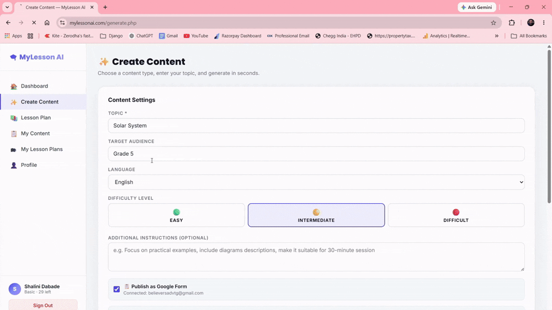Open the propertytax bookmark
The image size is (552, 310).
(x=391, y=36)
